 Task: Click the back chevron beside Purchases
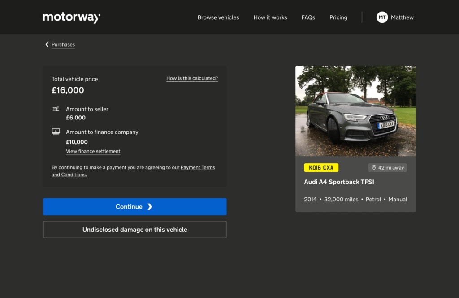[x=47, y=44]
